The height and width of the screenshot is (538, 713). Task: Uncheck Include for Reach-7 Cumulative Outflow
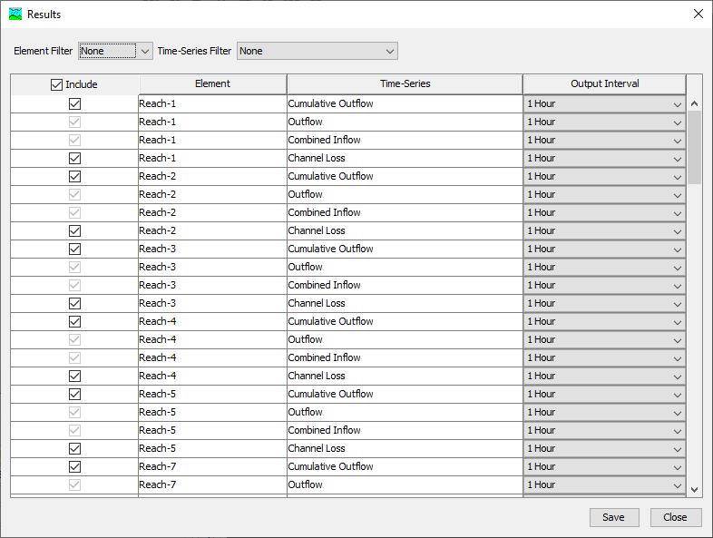(x=74, y=466)
